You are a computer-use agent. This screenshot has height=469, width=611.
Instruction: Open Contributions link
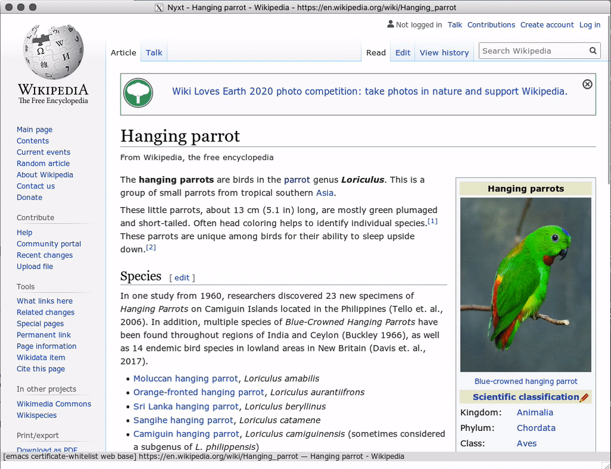point(491,25)
